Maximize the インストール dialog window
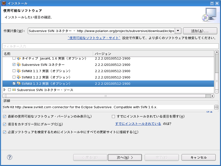The width and height of the screenshot is (221, 166). pos(212,3)
